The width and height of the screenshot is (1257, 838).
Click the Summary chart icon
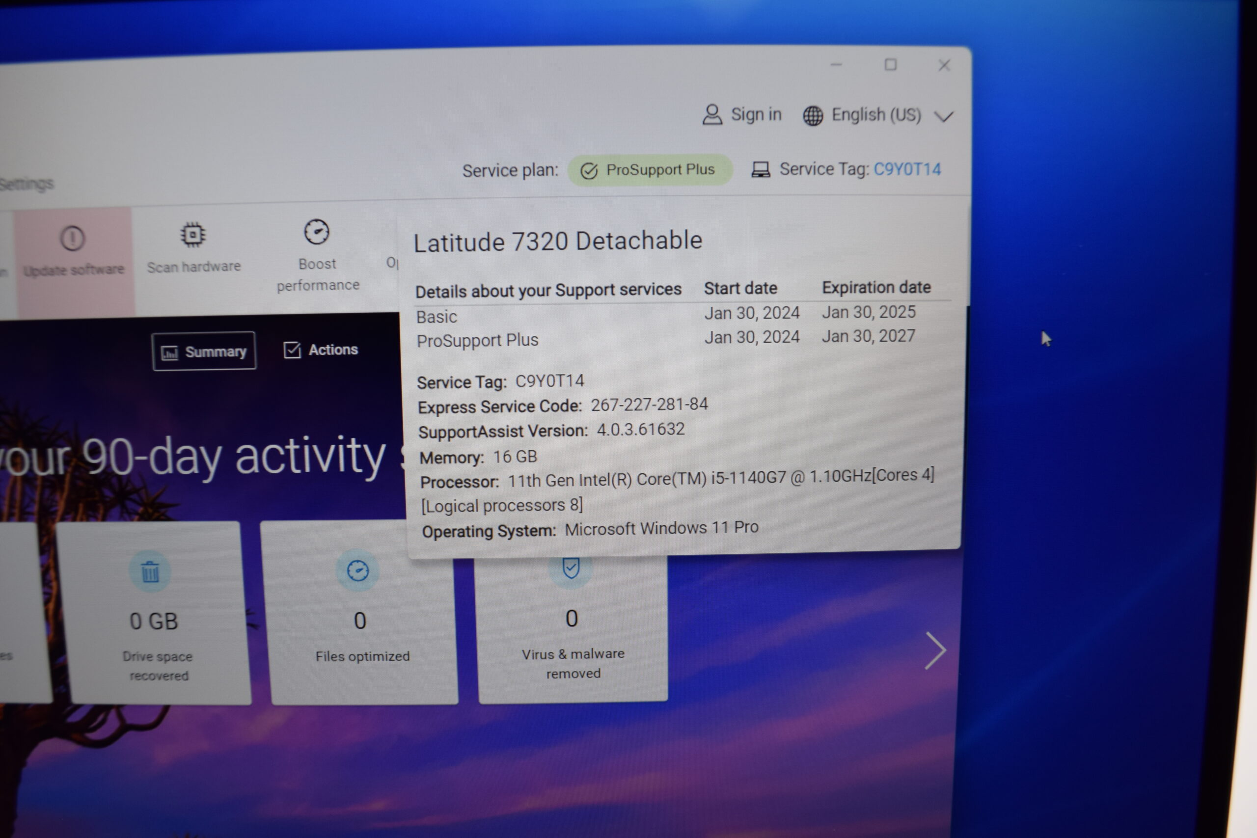pyautogui.click(x=169, y=353)
